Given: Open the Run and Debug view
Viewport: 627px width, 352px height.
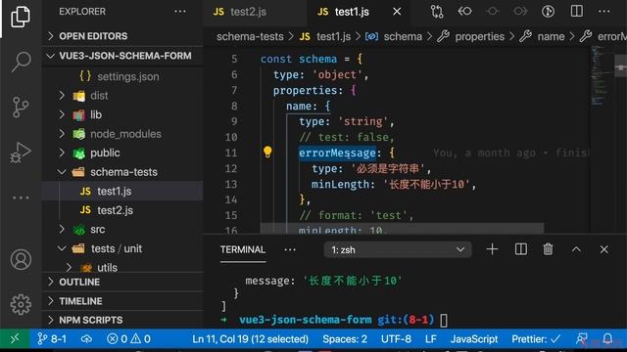Looking at the screenshot, I should 21,153.
